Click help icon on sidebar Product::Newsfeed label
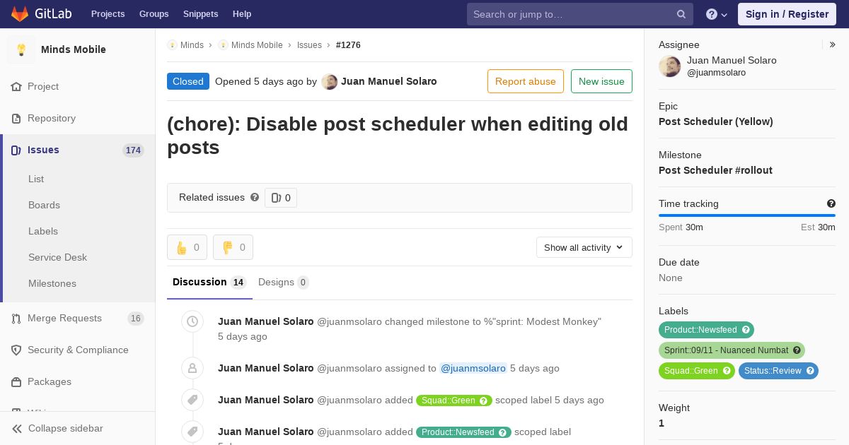 point(746,330)
